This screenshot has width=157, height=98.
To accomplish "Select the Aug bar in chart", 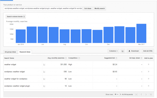I will (65, 36).
